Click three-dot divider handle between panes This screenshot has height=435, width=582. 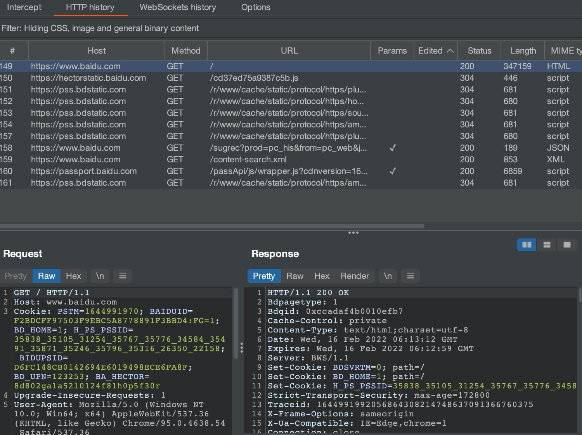tap(353, 233)
